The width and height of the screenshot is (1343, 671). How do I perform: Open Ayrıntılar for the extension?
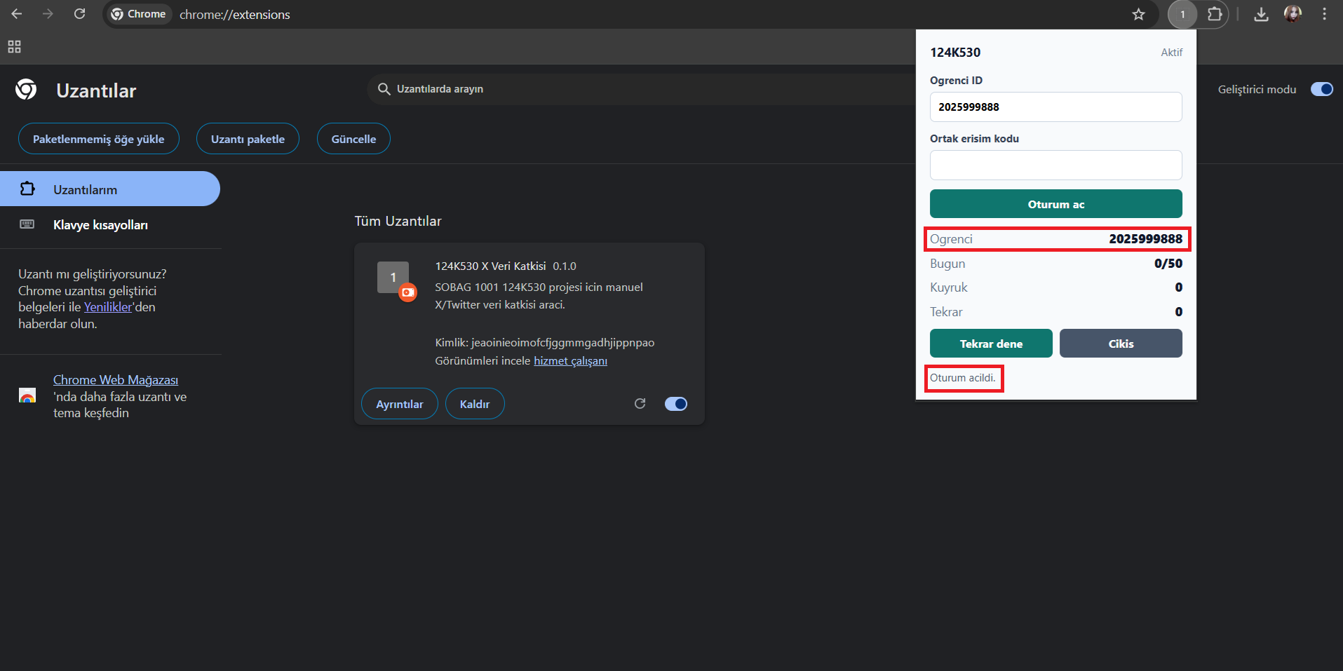400,404
